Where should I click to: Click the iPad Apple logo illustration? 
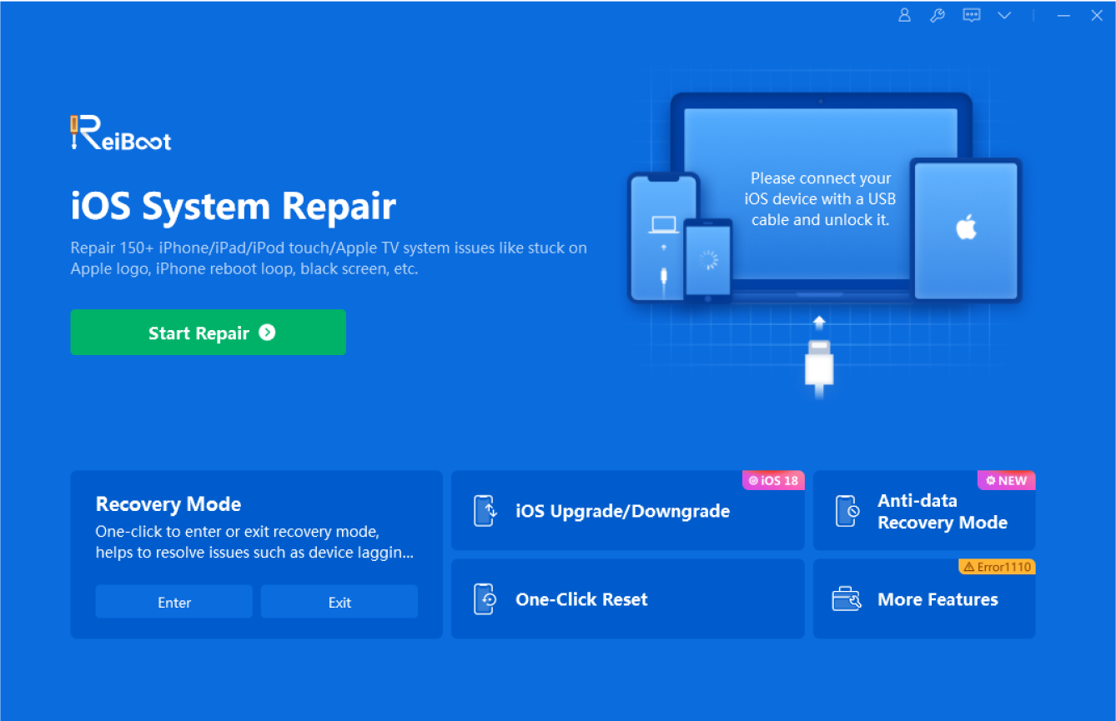pos(966,227)
